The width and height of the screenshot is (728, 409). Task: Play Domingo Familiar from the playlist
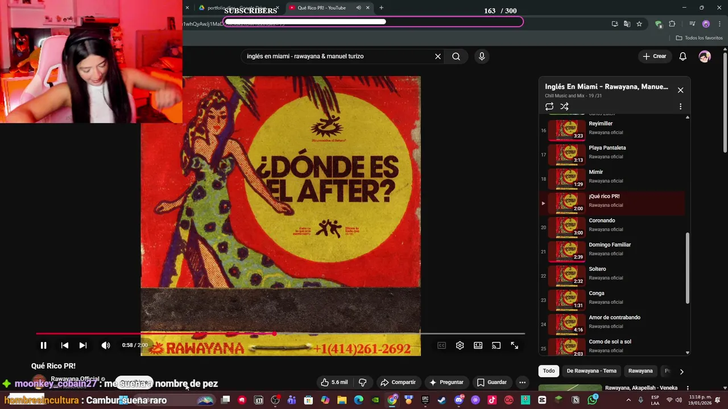coord(612,251)
